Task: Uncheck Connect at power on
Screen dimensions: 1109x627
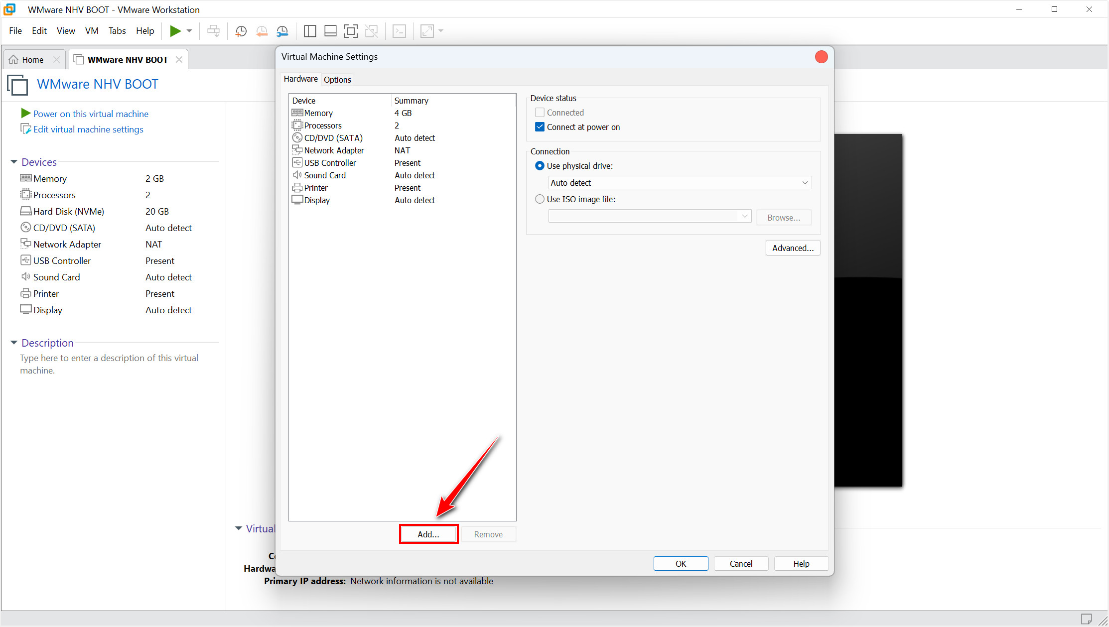Action: [x=540, y=127]
